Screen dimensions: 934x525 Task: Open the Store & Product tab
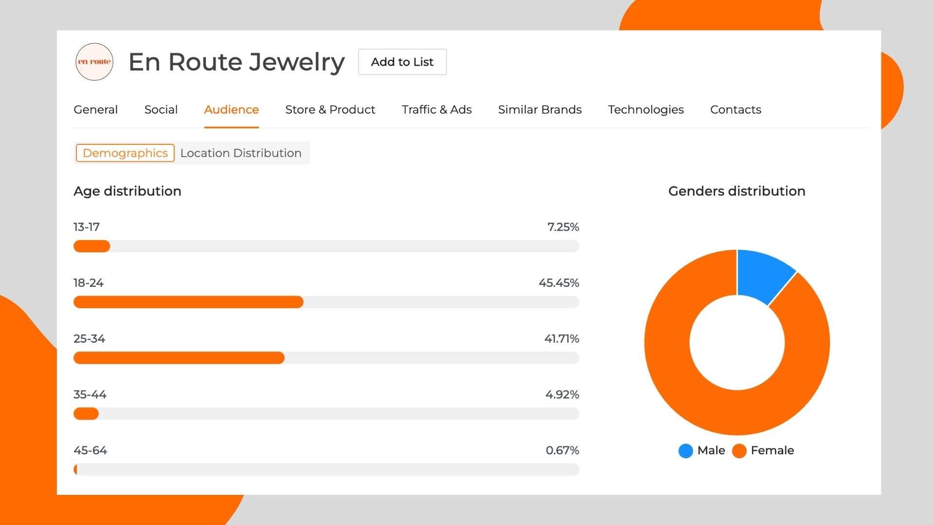click(x=330, y=110)
